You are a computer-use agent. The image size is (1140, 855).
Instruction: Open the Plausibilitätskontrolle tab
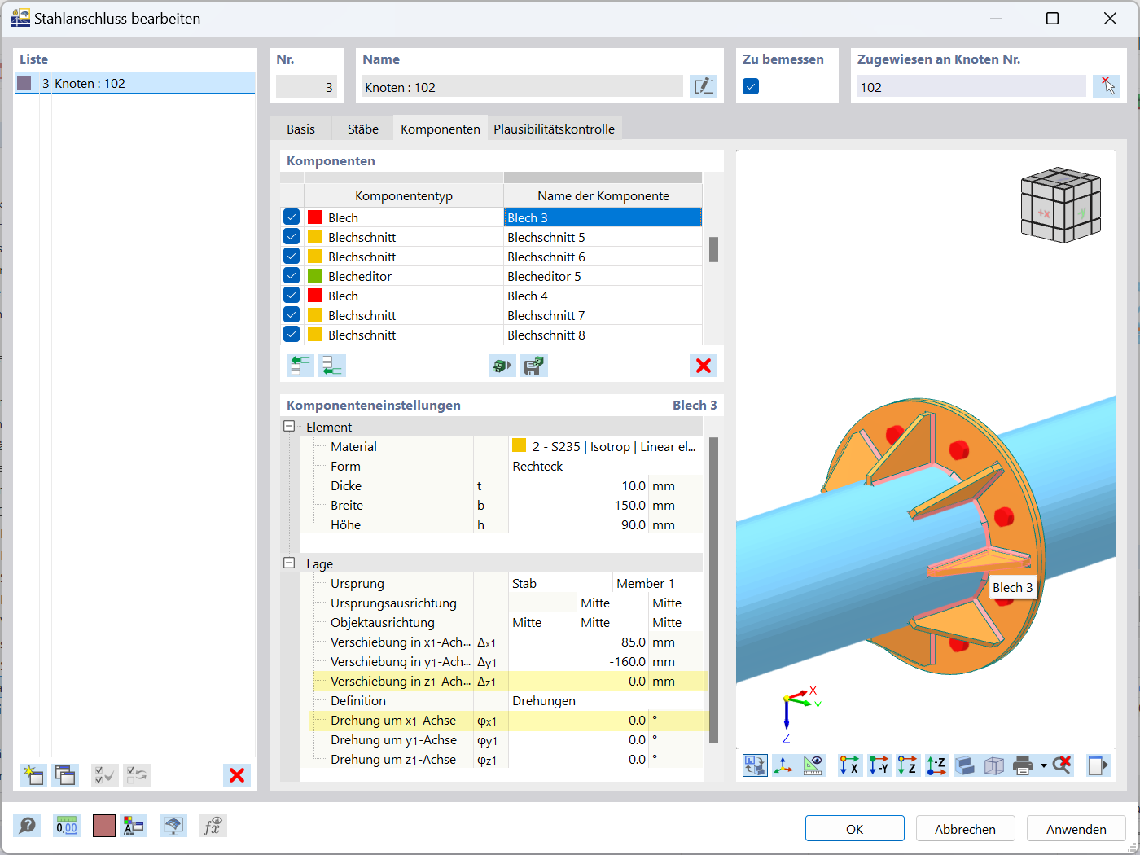pyautogui.click(x=554, y=129)
